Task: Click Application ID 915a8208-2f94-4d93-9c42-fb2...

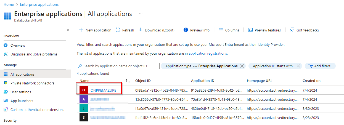Action: pos(217,90)
